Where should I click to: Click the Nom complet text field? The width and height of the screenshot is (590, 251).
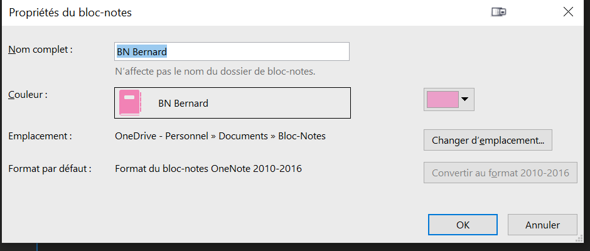232,51
